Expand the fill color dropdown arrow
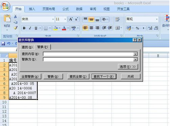The width and height of the screenshot is (170, 126). point(59,28)
